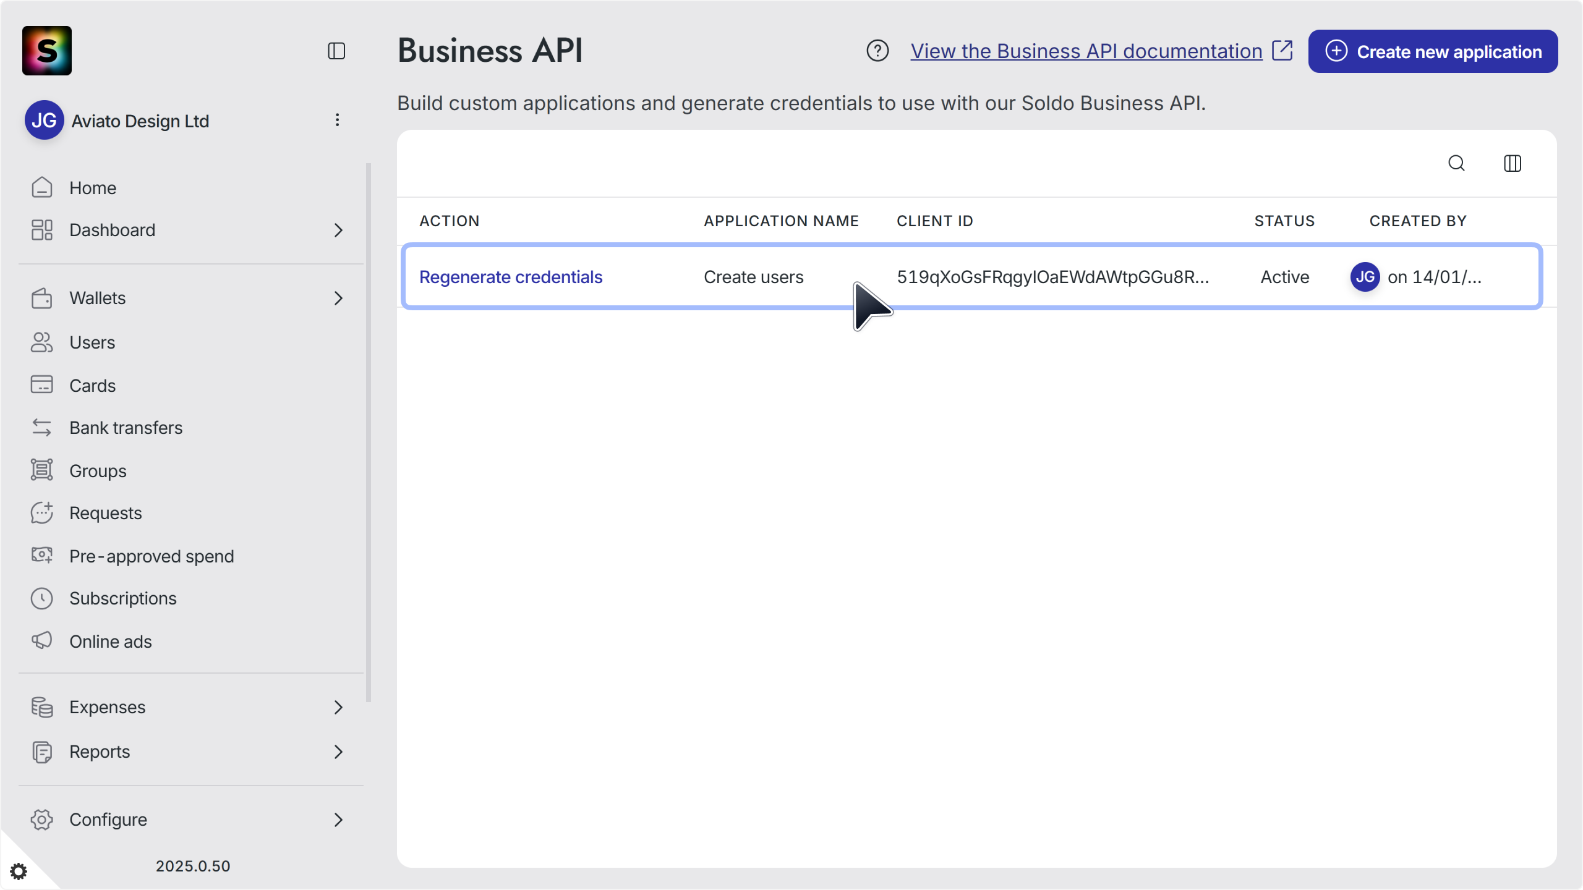Open the Users menu item
Image resolution: width=1583 pixels, height=890 pixels.
click(x=92, y=342)
